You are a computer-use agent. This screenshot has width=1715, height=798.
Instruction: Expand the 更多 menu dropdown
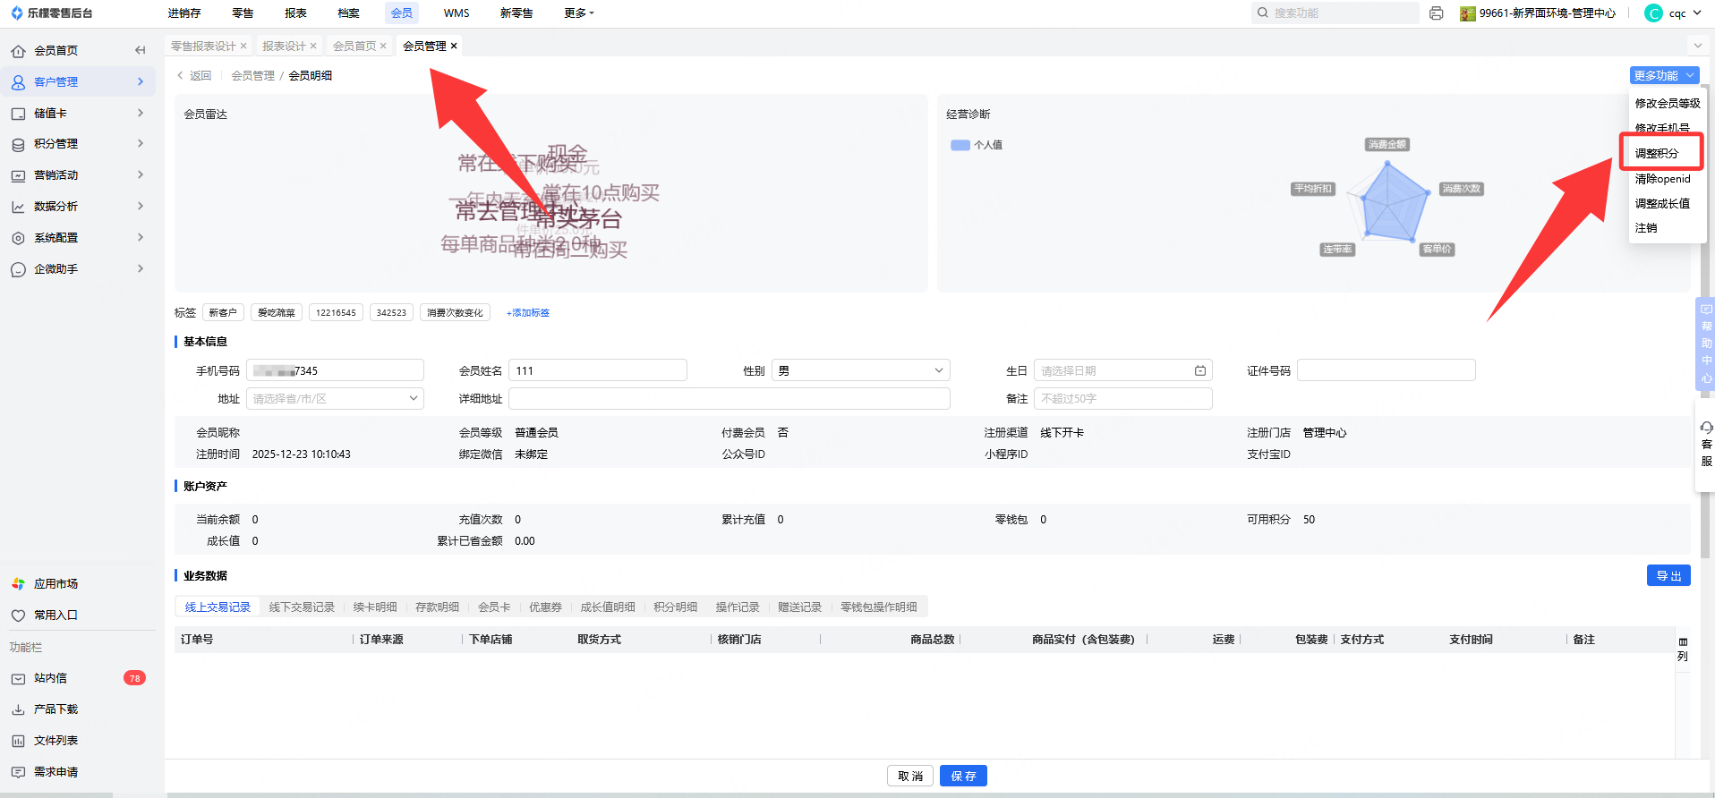pos(579,13)
